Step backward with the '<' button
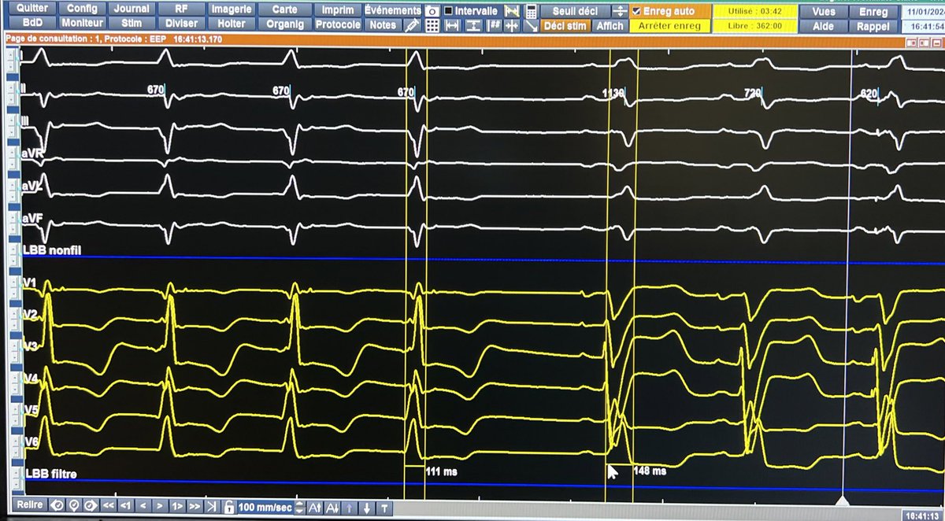 pyautogui.click(x=143, y=506)
